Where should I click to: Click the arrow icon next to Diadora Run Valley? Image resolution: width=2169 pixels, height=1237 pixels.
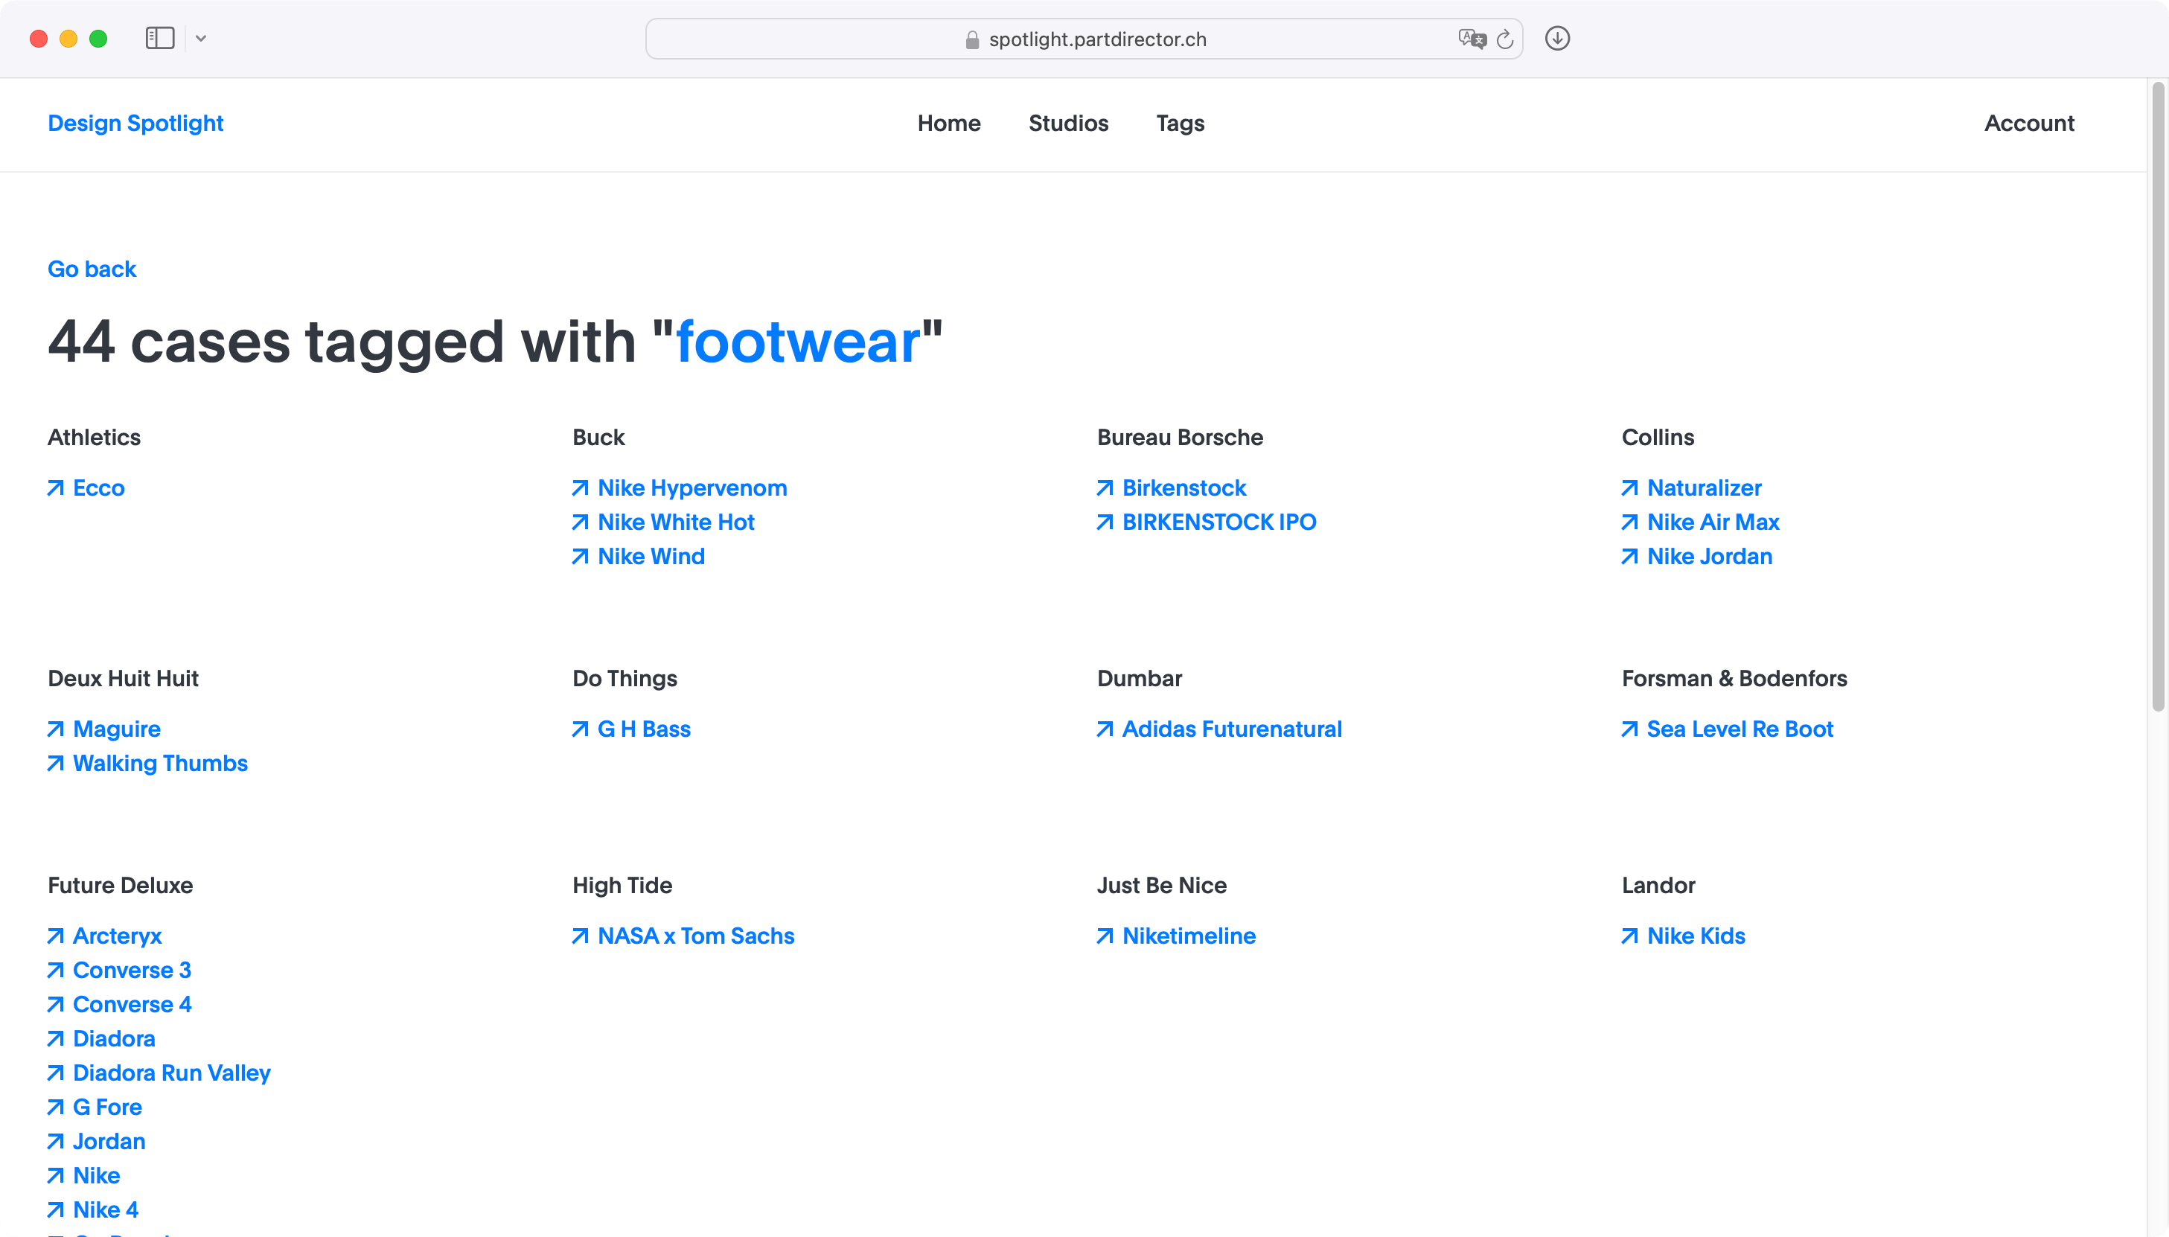56,1073
